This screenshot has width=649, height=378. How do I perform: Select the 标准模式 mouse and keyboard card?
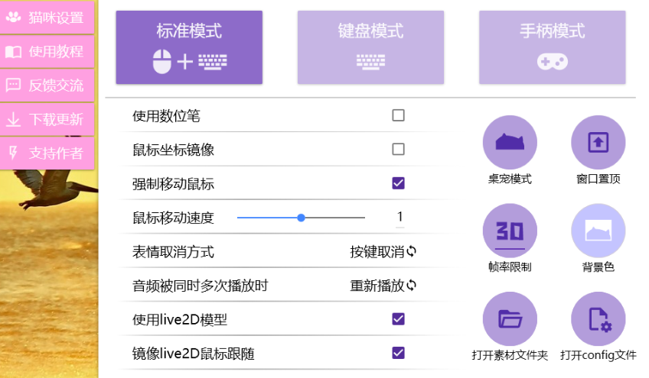tap(189, 47)
